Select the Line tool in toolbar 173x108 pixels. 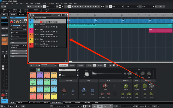tap(93, 7)
